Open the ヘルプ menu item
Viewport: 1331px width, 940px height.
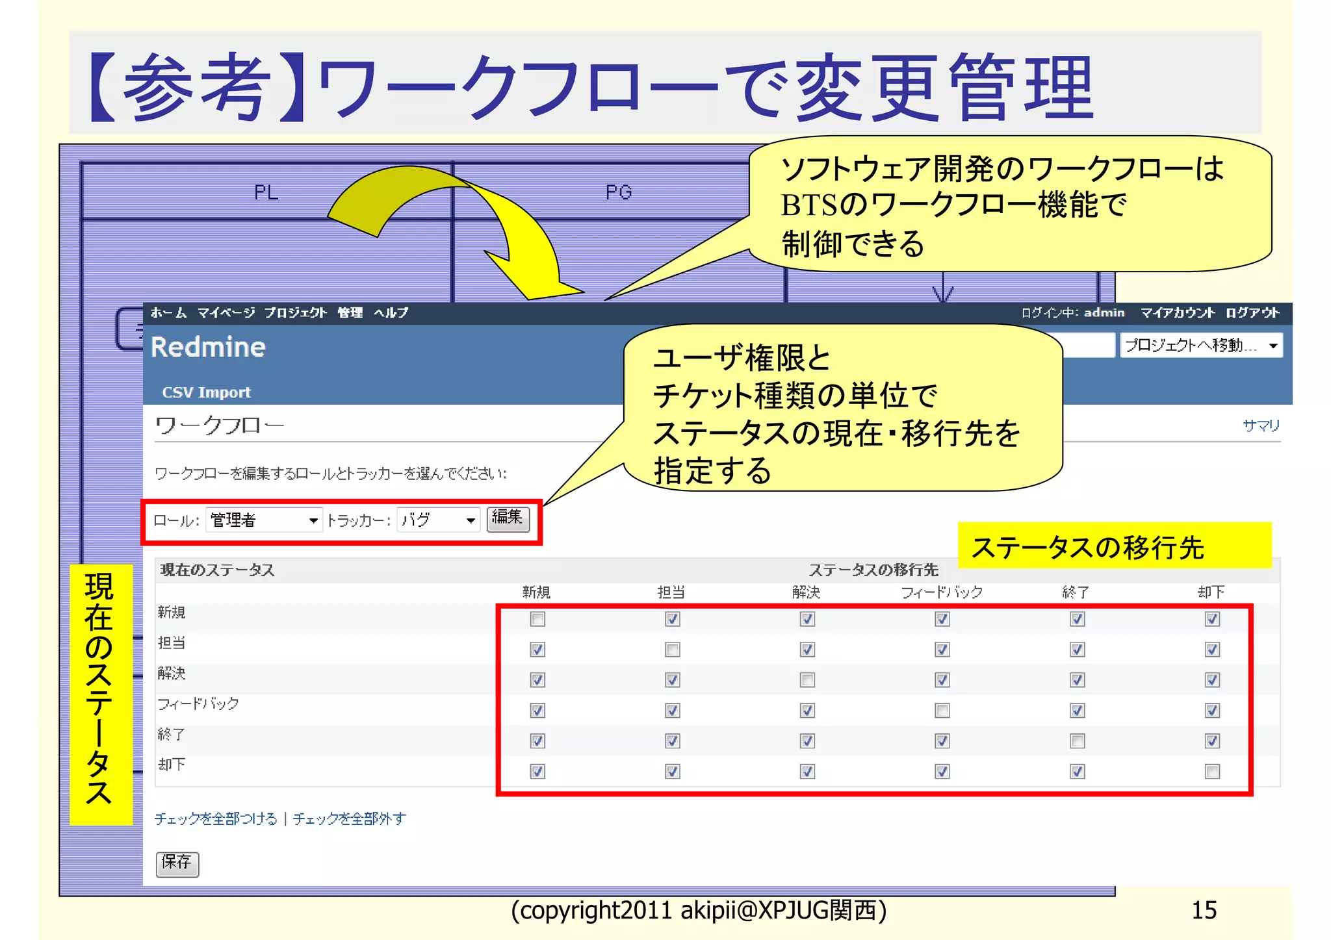click(391, 312)
